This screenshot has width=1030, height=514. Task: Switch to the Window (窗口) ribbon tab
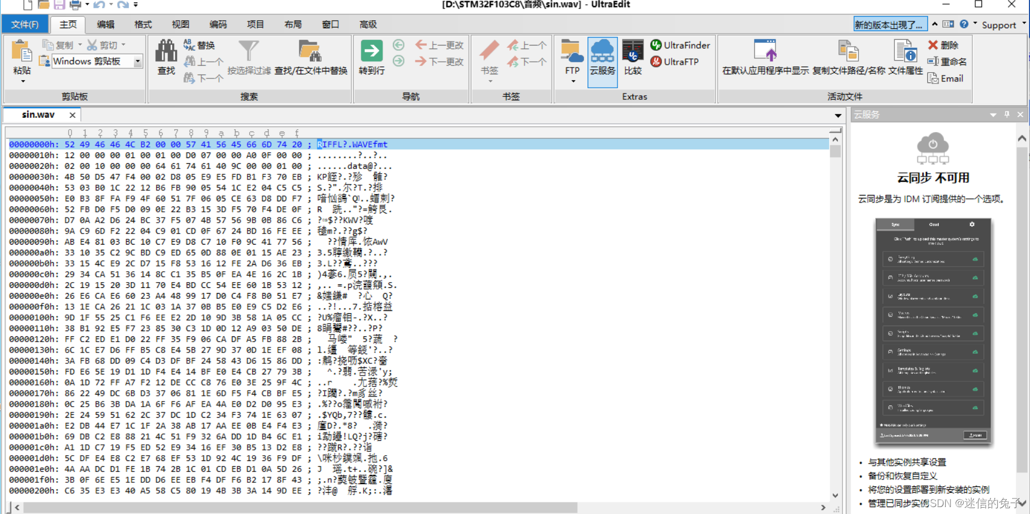331,24
